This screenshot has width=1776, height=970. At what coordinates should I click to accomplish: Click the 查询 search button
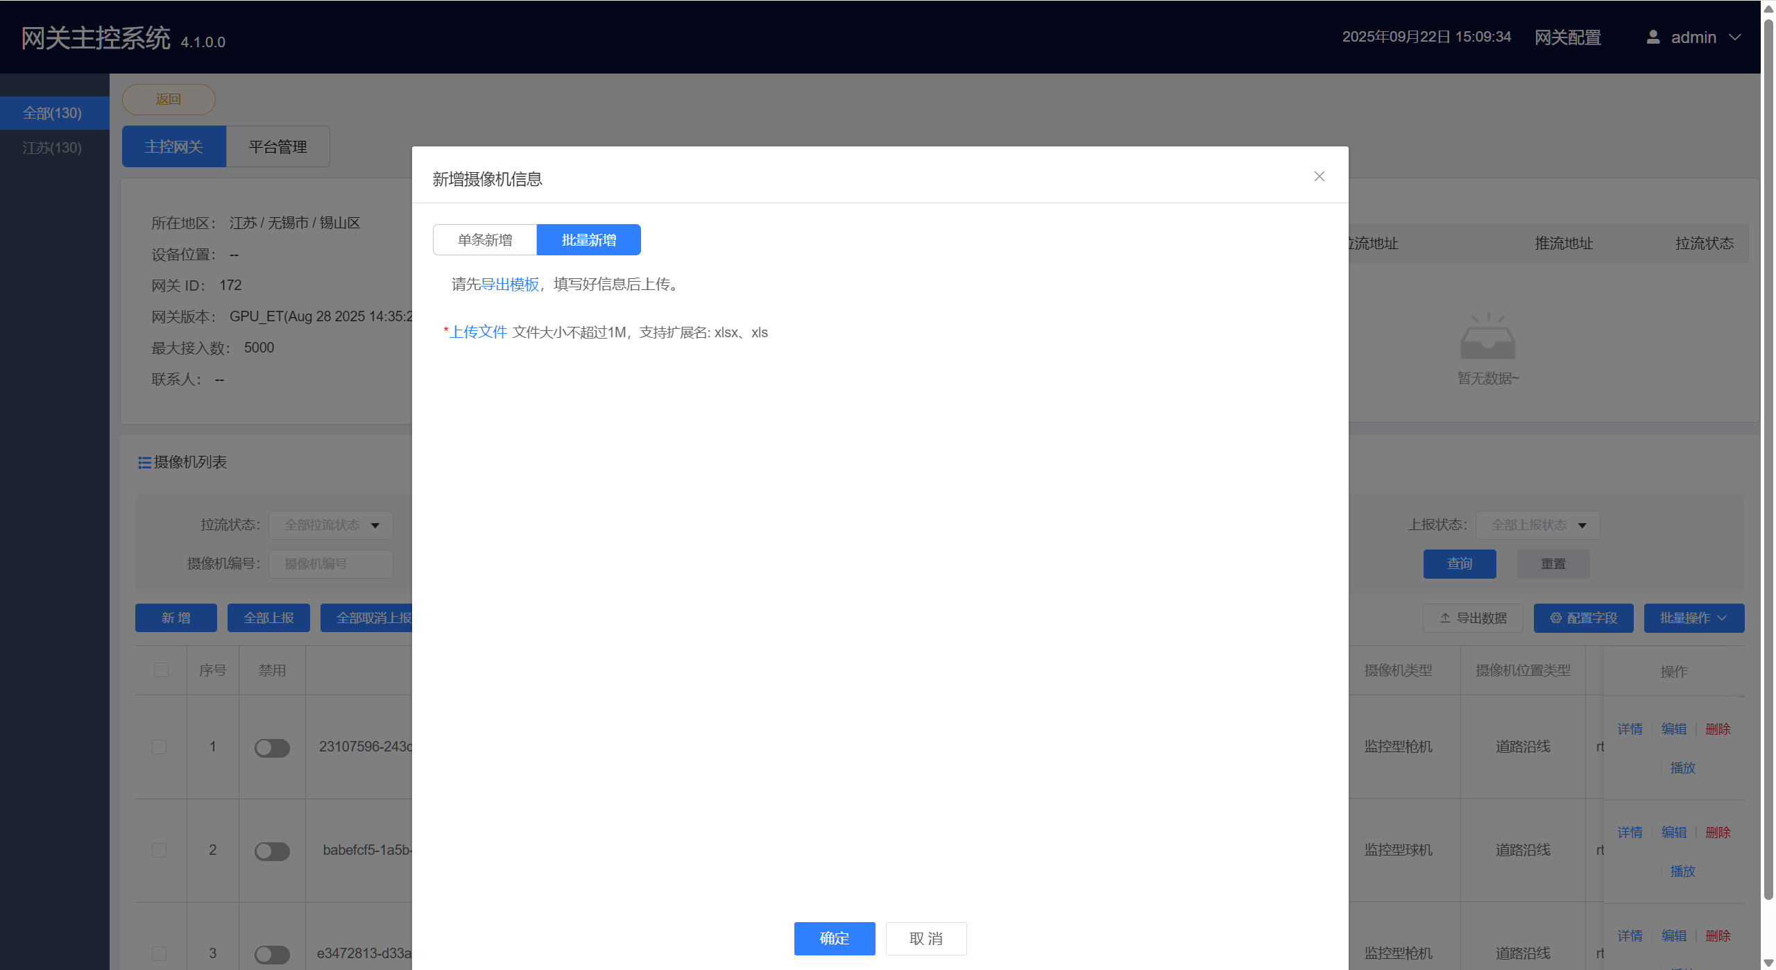click(1460, 564)
